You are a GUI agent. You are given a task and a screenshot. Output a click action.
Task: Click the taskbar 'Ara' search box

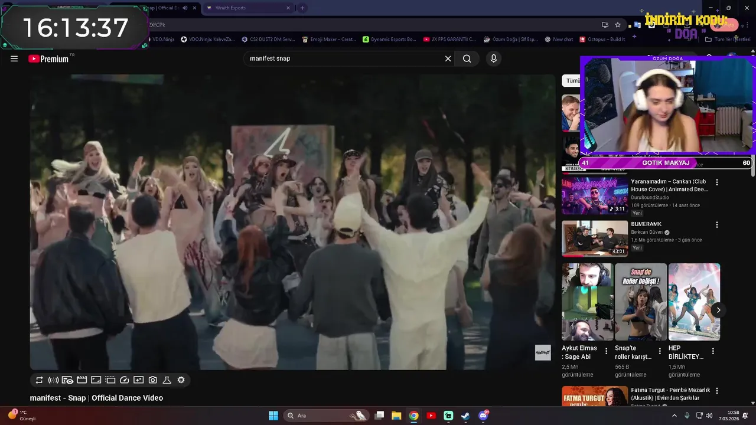[x=325, y=416]
